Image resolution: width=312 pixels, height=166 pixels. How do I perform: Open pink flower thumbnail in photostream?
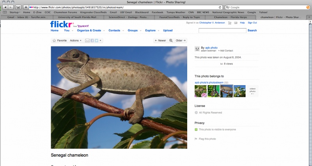200,91
